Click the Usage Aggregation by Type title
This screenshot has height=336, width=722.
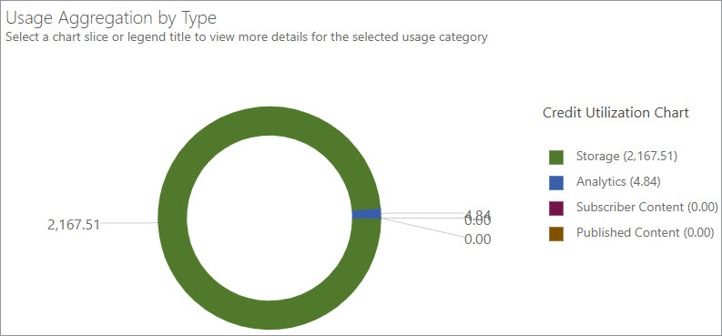point(111,18)
